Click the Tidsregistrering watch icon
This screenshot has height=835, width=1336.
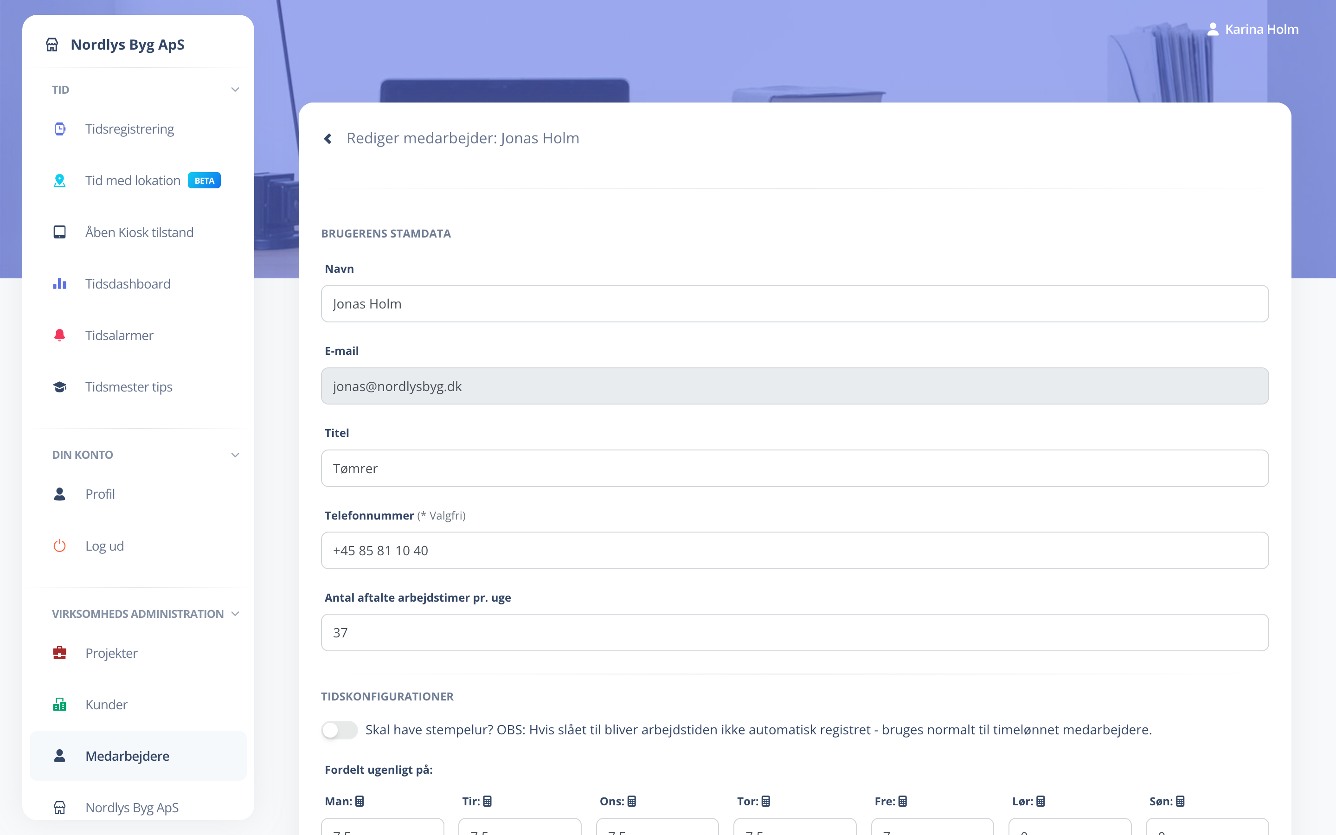[60, 128]
